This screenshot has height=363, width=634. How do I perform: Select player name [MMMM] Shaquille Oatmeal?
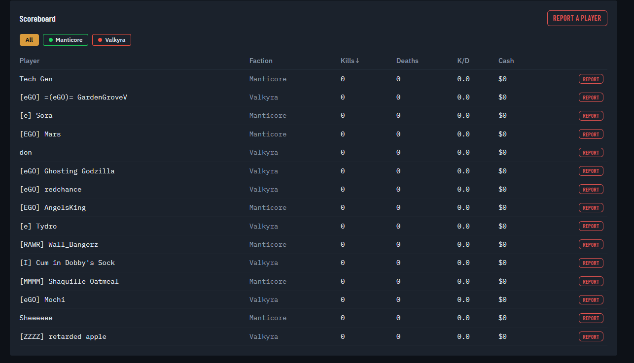tap(69, 281)
